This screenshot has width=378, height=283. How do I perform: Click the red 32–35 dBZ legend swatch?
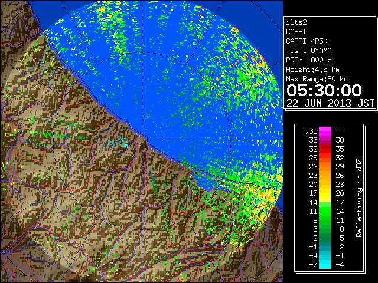(325, 149)
